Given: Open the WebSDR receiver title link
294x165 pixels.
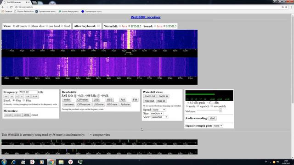Looking at the screenshot, I should (146, 17).
